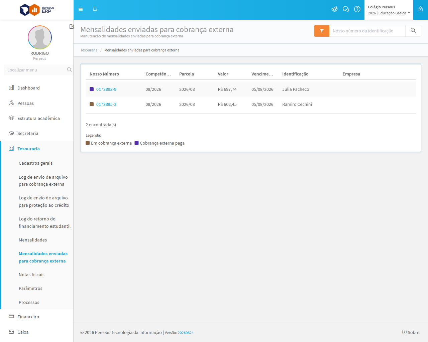Open Log de envio para proteção ao crédito

pos(44,201)
